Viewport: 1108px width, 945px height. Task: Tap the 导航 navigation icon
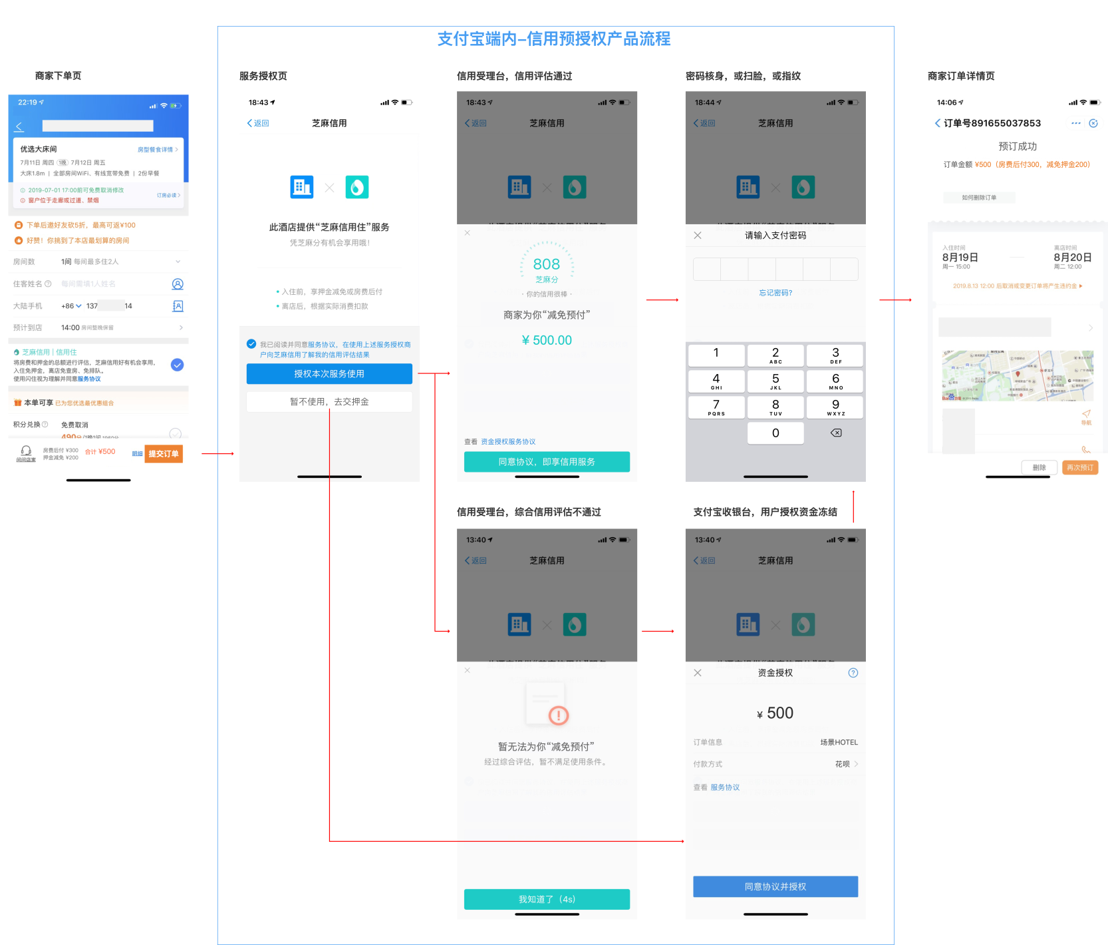point(1086,417)
